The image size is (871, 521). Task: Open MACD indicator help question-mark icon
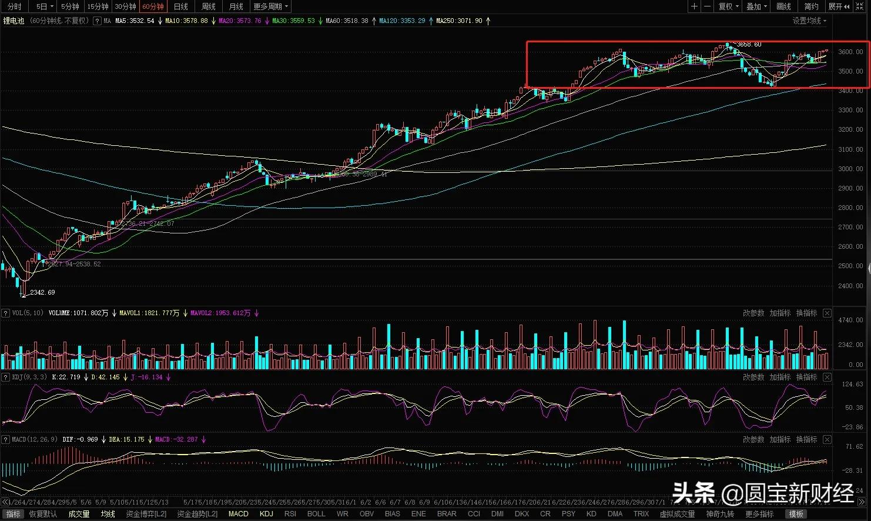point(6,439)
